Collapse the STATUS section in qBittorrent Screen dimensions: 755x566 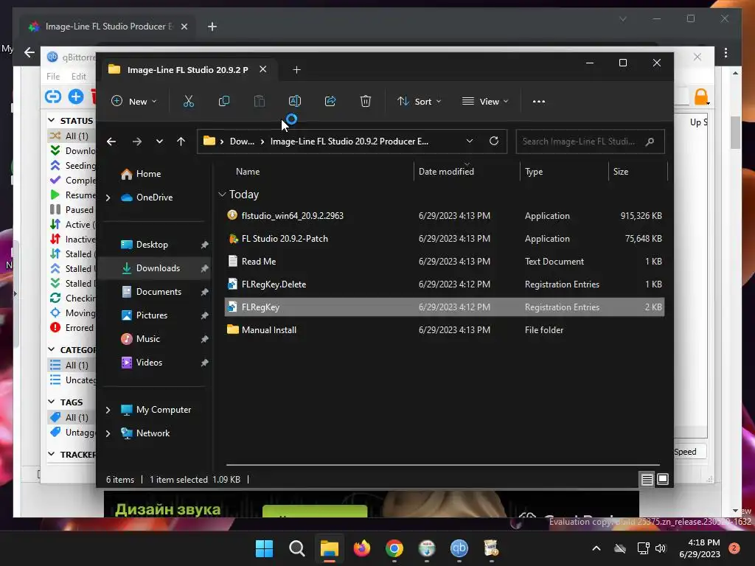tap(52, 120)
